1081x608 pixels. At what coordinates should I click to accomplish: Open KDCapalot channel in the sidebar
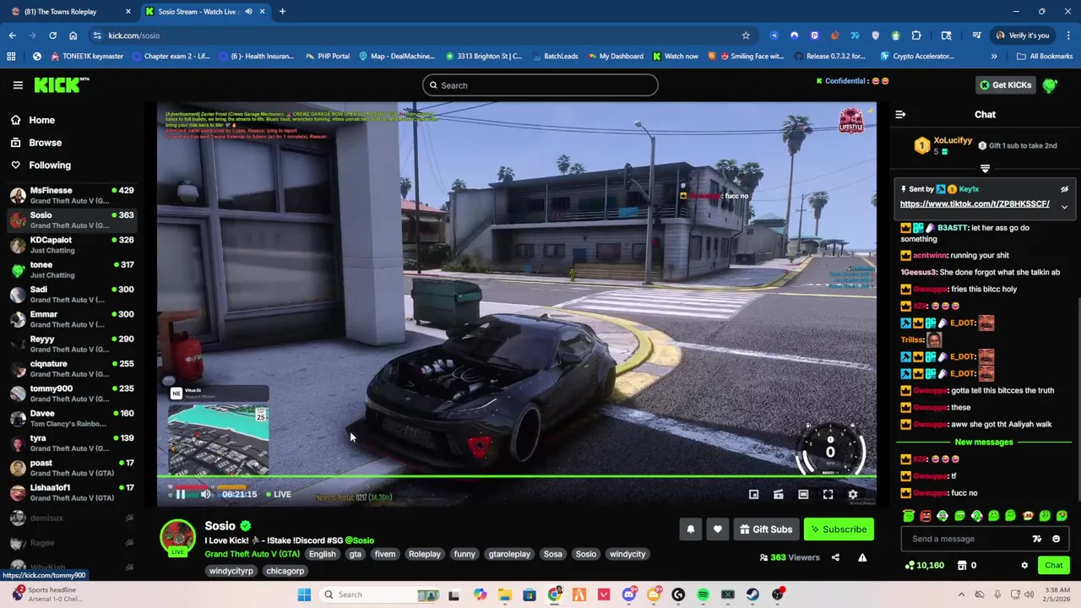point(72,245)
